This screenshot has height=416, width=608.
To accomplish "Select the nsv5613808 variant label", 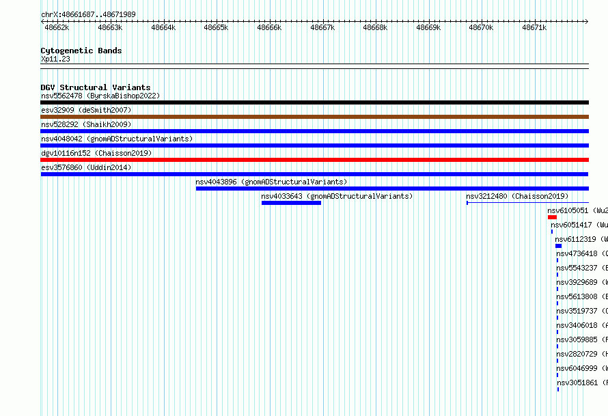I will coord(582,296).
